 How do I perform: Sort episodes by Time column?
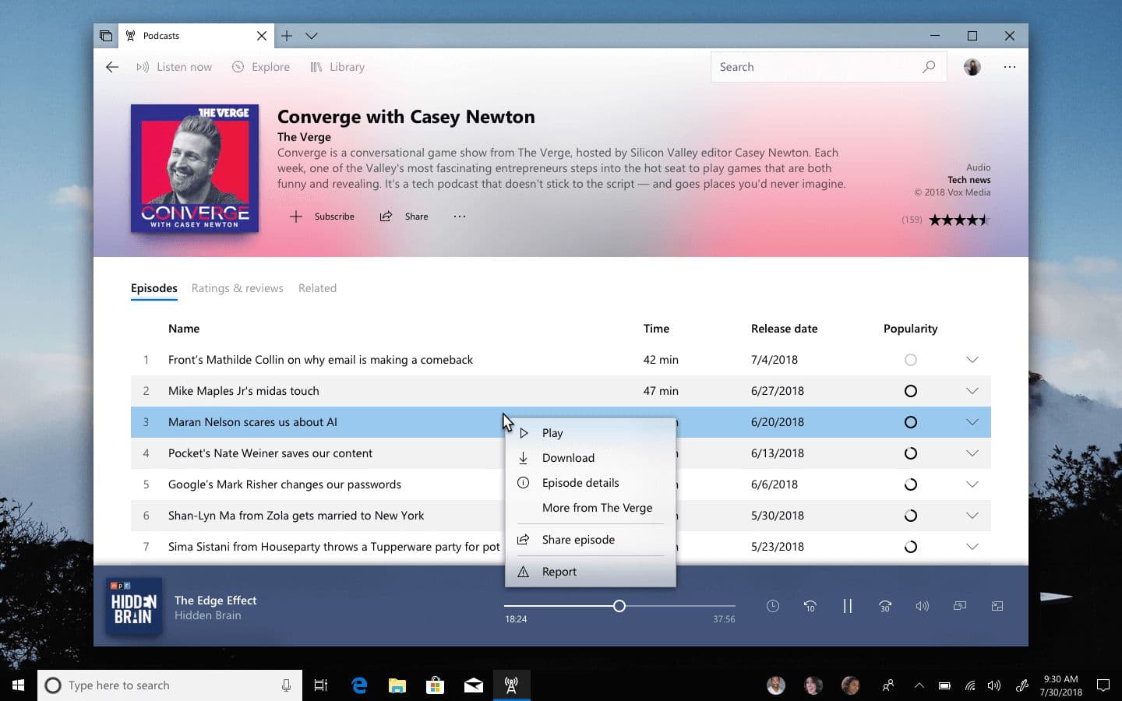coord(656,329)
